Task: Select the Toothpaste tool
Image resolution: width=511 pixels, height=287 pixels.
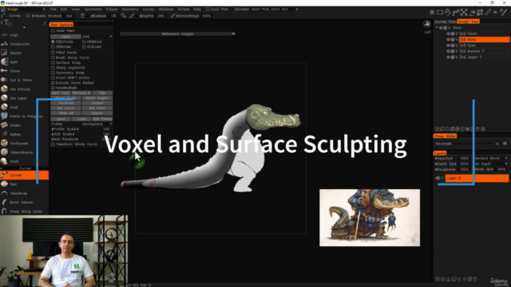Action: (x=19, y=143)
